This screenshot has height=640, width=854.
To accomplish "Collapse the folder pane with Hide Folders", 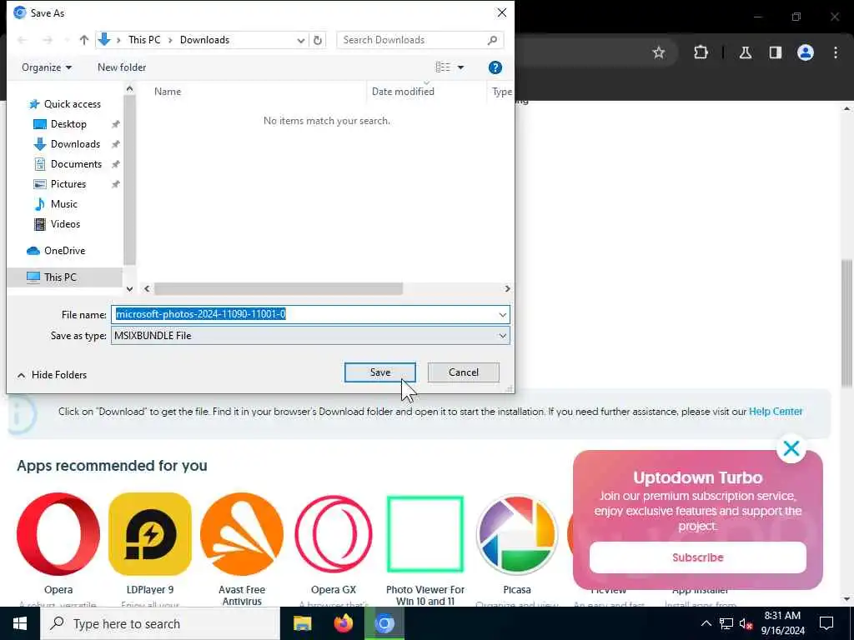I will coord(53,375).
